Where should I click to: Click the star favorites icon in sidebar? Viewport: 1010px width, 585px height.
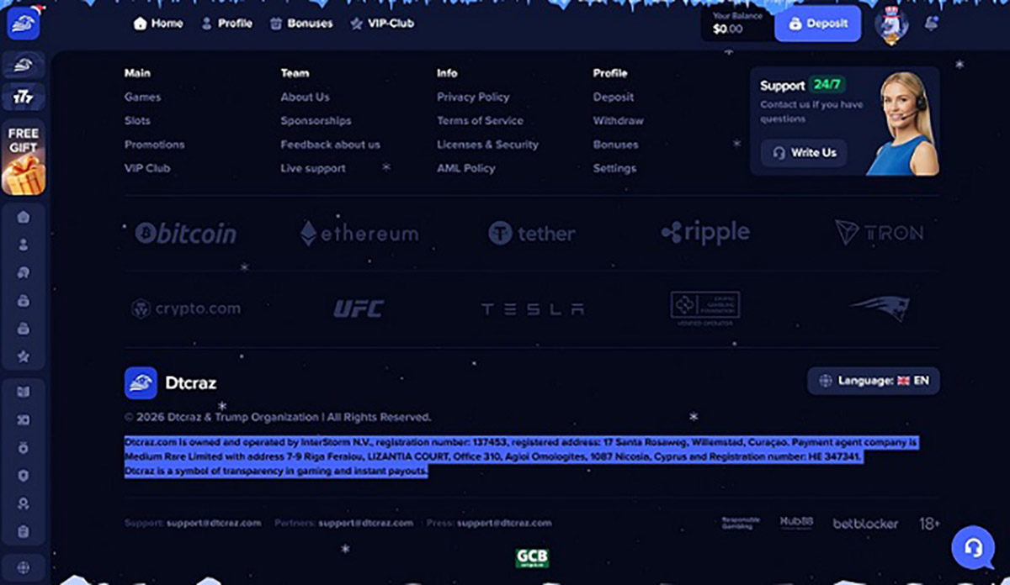pyautogui.click(x=24, y=356)
